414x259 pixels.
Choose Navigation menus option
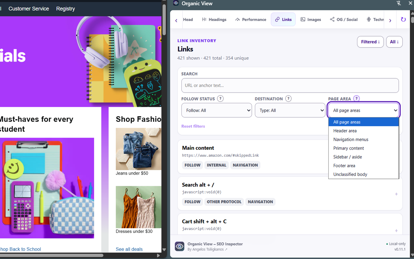point(364,140)
